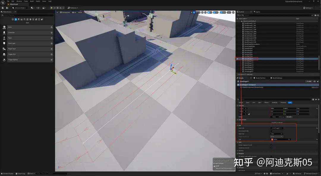Click the orange vehicle tag color swatch
The width and height of the screenshot is (321, 176).
click(x=272, y=139)
